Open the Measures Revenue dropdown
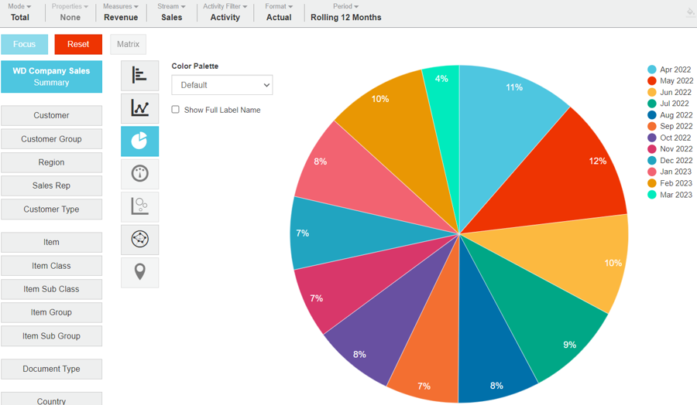This screenshot has width=697, height=405. click(x=121, y=12)
